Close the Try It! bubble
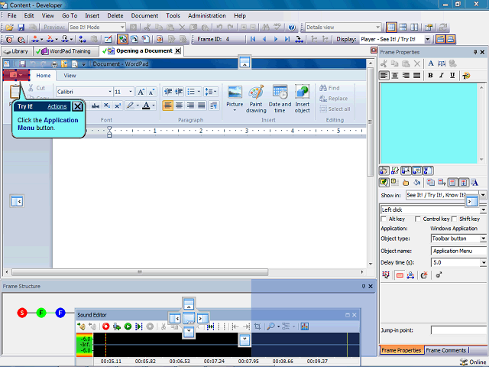The image size is (489, 367). pyautogui.click(x=78, y=107)
